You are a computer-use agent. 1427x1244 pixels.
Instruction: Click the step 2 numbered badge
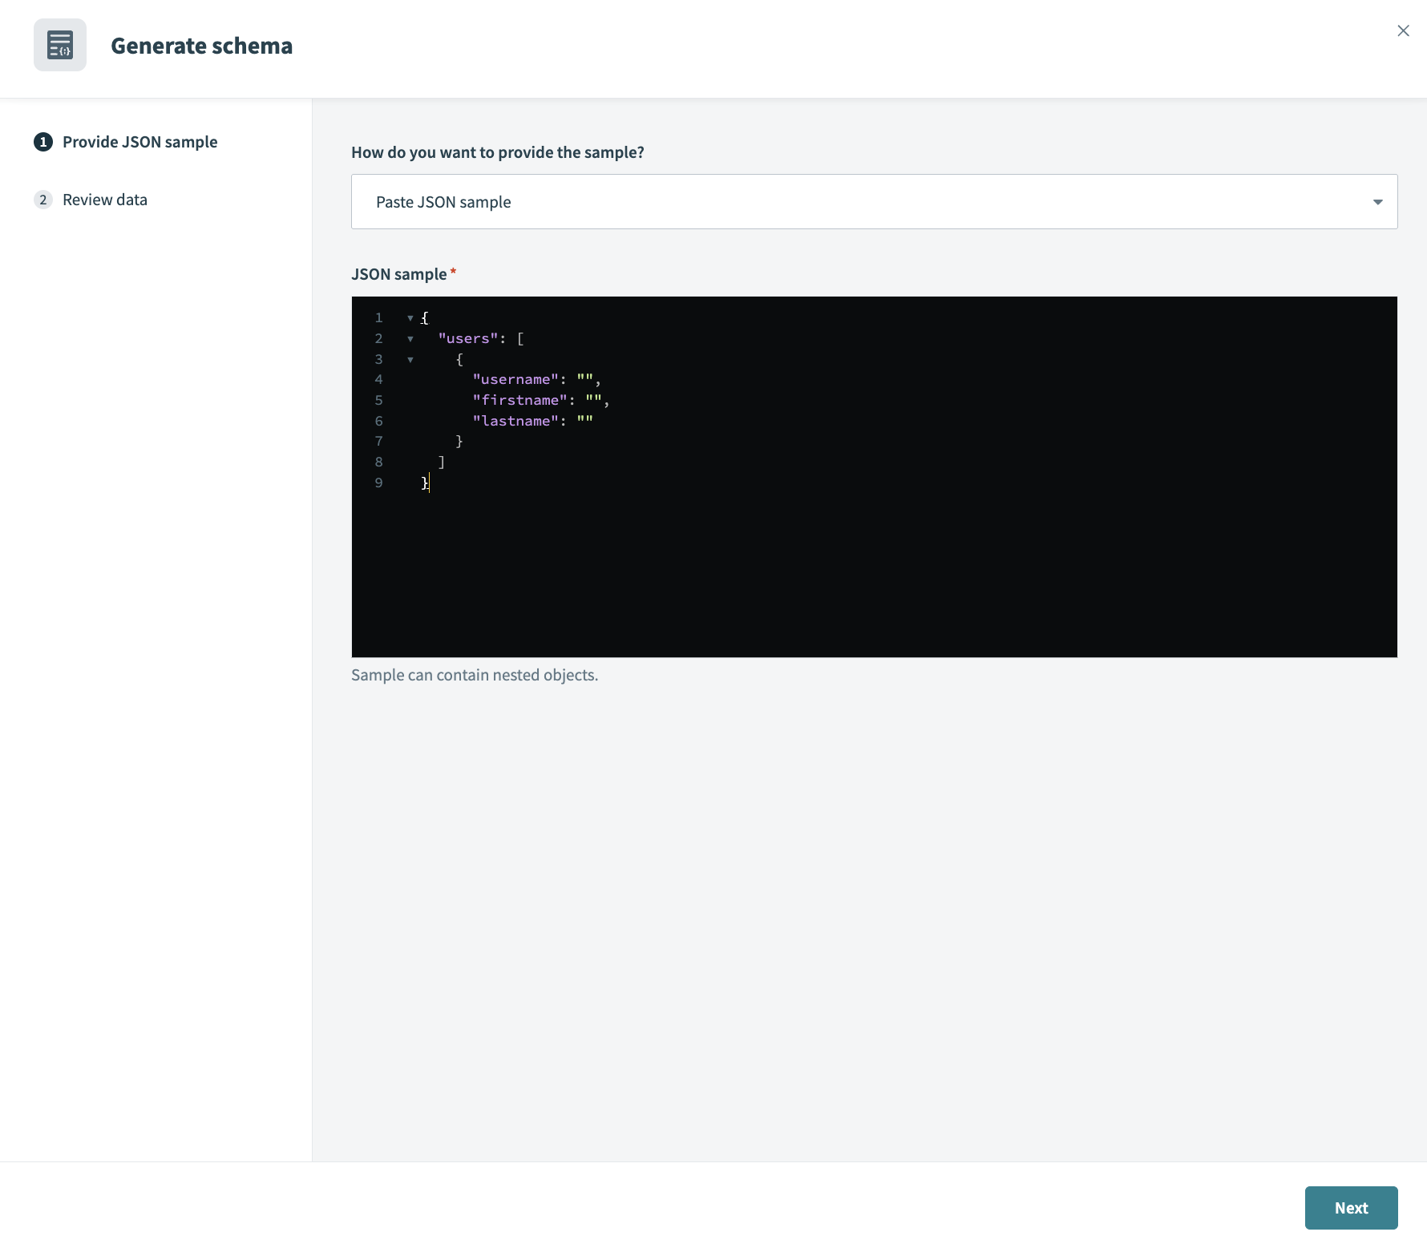pos(42,200)
